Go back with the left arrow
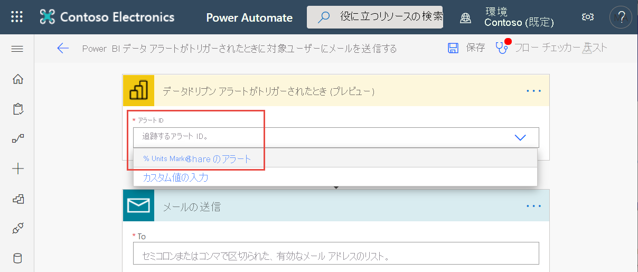 [x=63, y=49]
